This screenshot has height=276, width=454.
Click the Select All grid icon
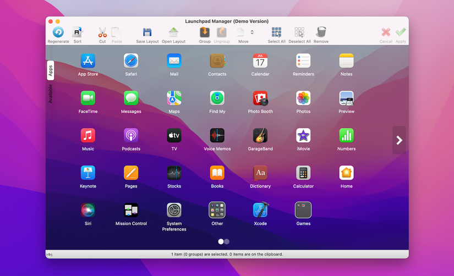276,32
